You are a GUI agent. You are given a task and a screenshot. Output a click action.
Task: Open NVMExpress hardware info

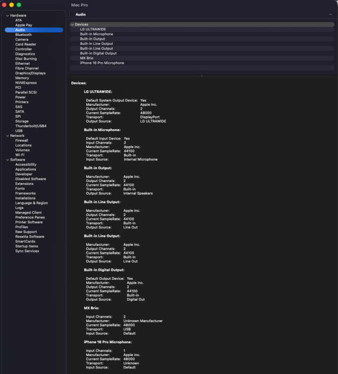click(x=26, y=83)
